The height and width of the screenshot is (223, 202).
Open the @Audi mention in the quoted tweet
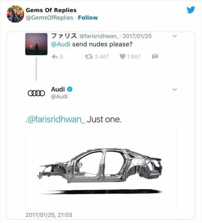[61, 45]
